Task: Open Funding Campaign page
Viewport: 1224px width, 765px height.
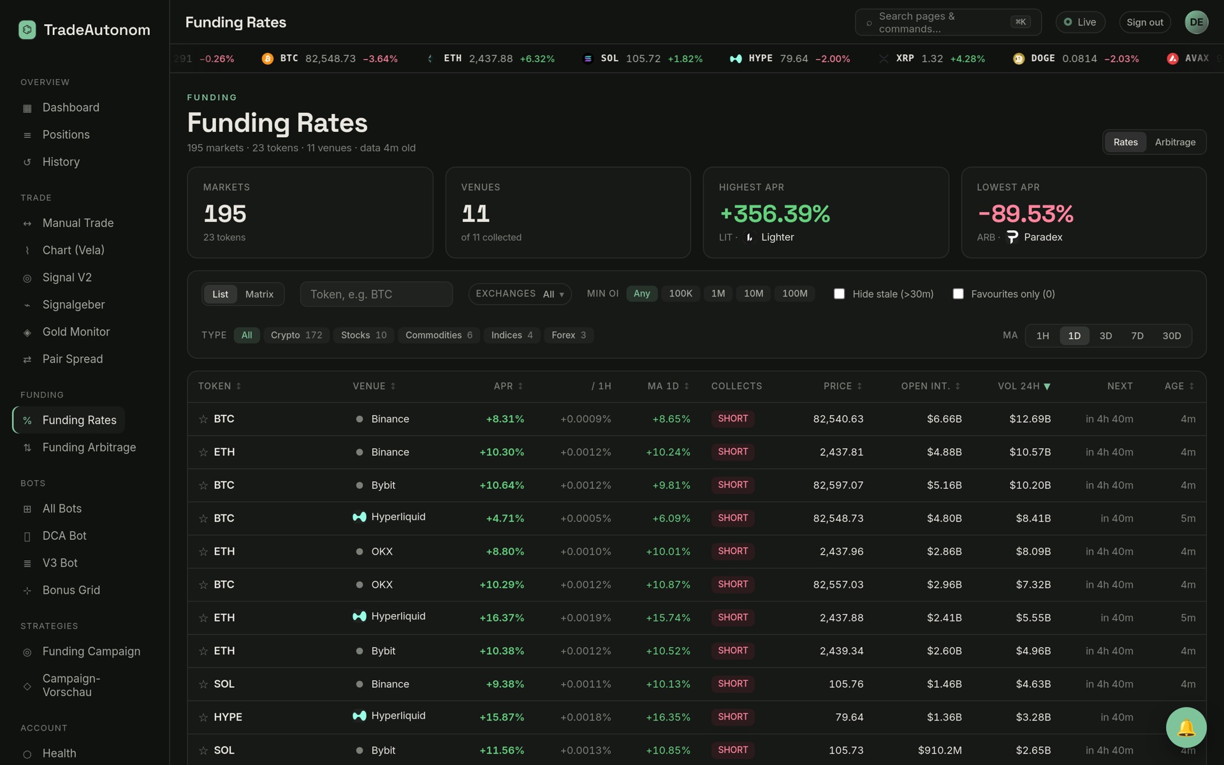Action: coord(91,652)
